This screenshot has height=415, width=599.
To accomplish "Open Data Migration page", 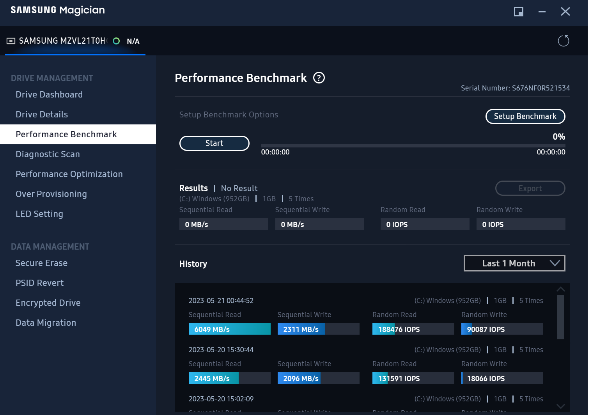I will [x=46, y=323].
